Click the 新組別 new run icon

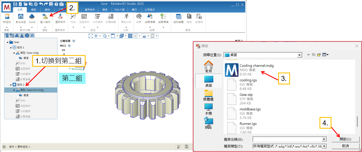[x=7, y=17]
